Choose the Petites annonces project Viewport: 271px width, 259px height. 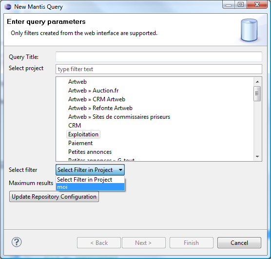click(x=90, y=152)
